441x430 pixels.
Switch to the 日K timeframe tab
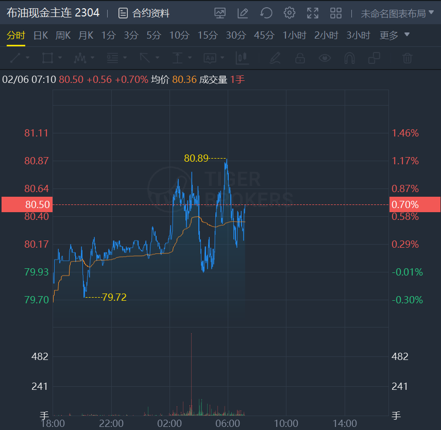coord(41,36)
